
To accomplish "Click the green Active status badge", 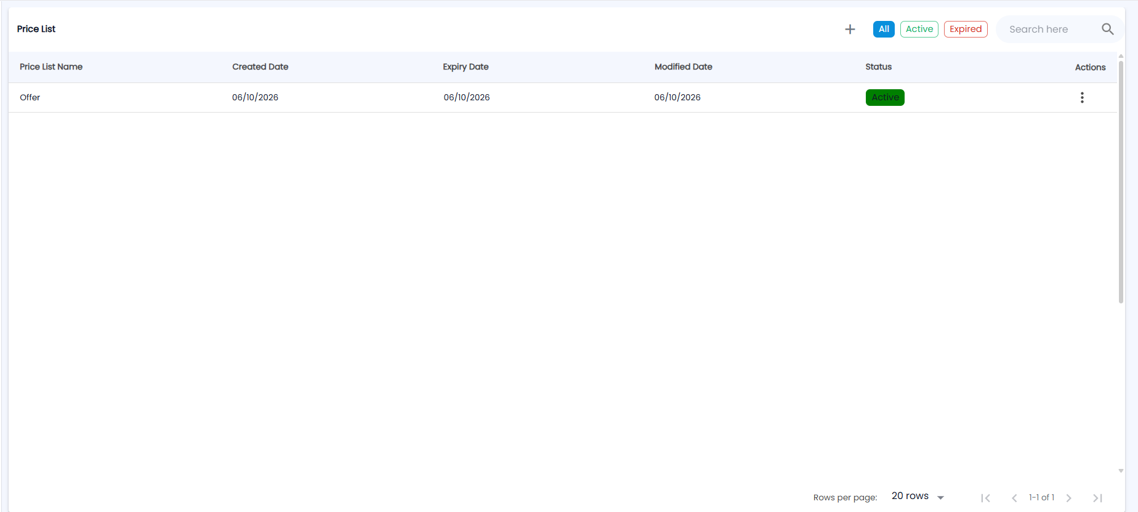I will [x=885, y=97].
